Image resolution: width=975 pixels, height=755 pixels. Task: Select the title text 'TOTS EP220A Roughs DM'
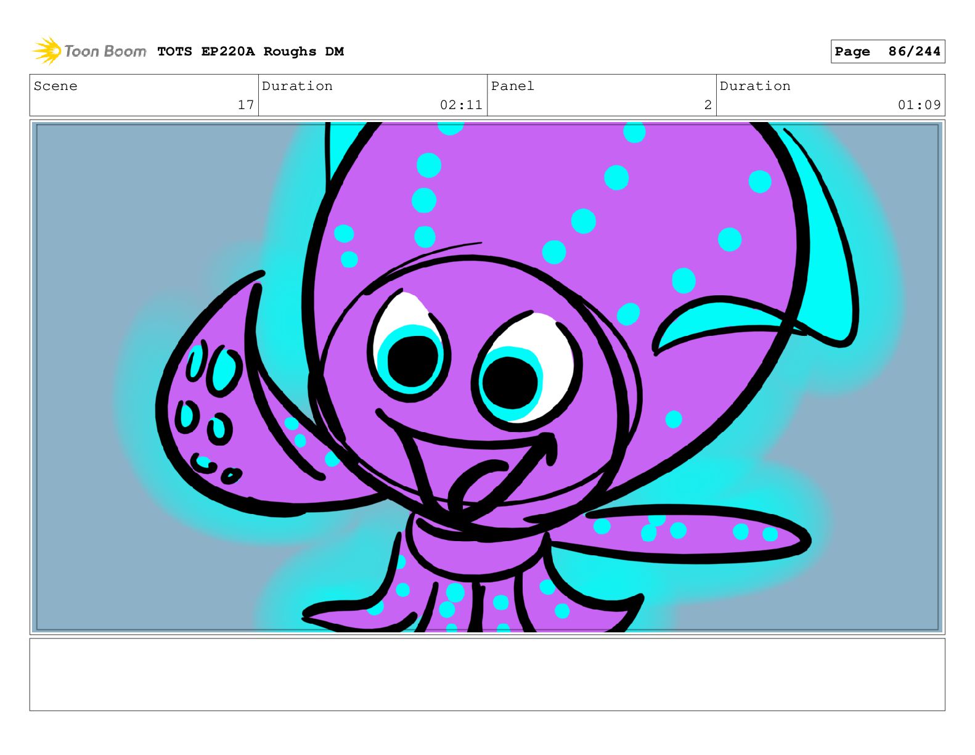(250, 52)
